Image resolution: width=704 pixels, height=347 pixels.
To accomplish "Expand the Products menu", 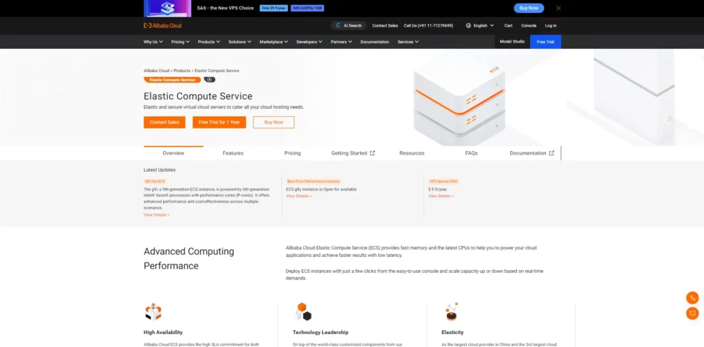I will coord(209,42).
